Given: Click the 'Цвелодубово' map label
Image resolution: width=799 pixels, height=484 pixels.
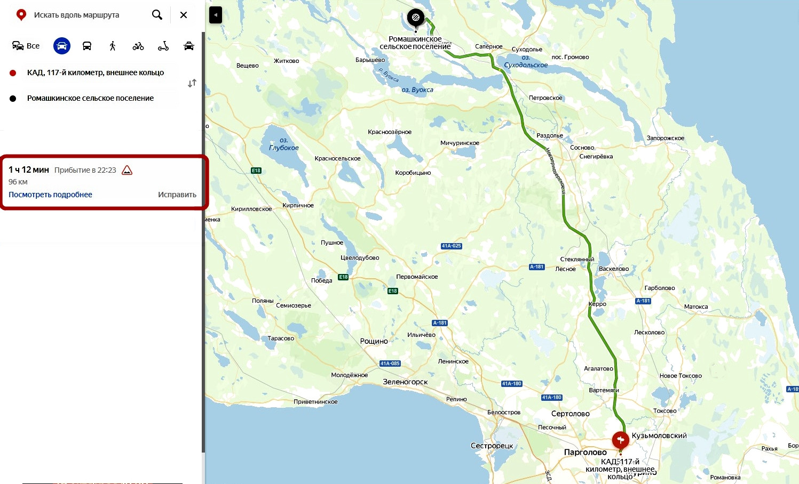Looking at the screenshot, I should pyautogui.click(x=360, y=257).
